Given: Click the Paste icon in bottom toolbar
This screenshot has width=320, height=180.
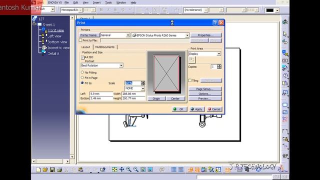Looking at the screenshot, I should pos(80,169).
